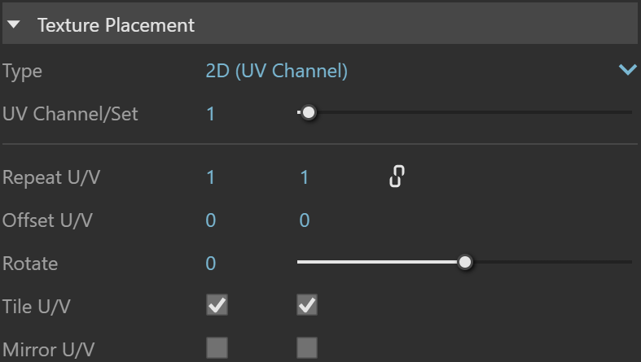Image resolution: width=641 pixels, height=362 pixels.
Task: Toggle the Repeat U/V link chain icon
Action: [397, 177]
